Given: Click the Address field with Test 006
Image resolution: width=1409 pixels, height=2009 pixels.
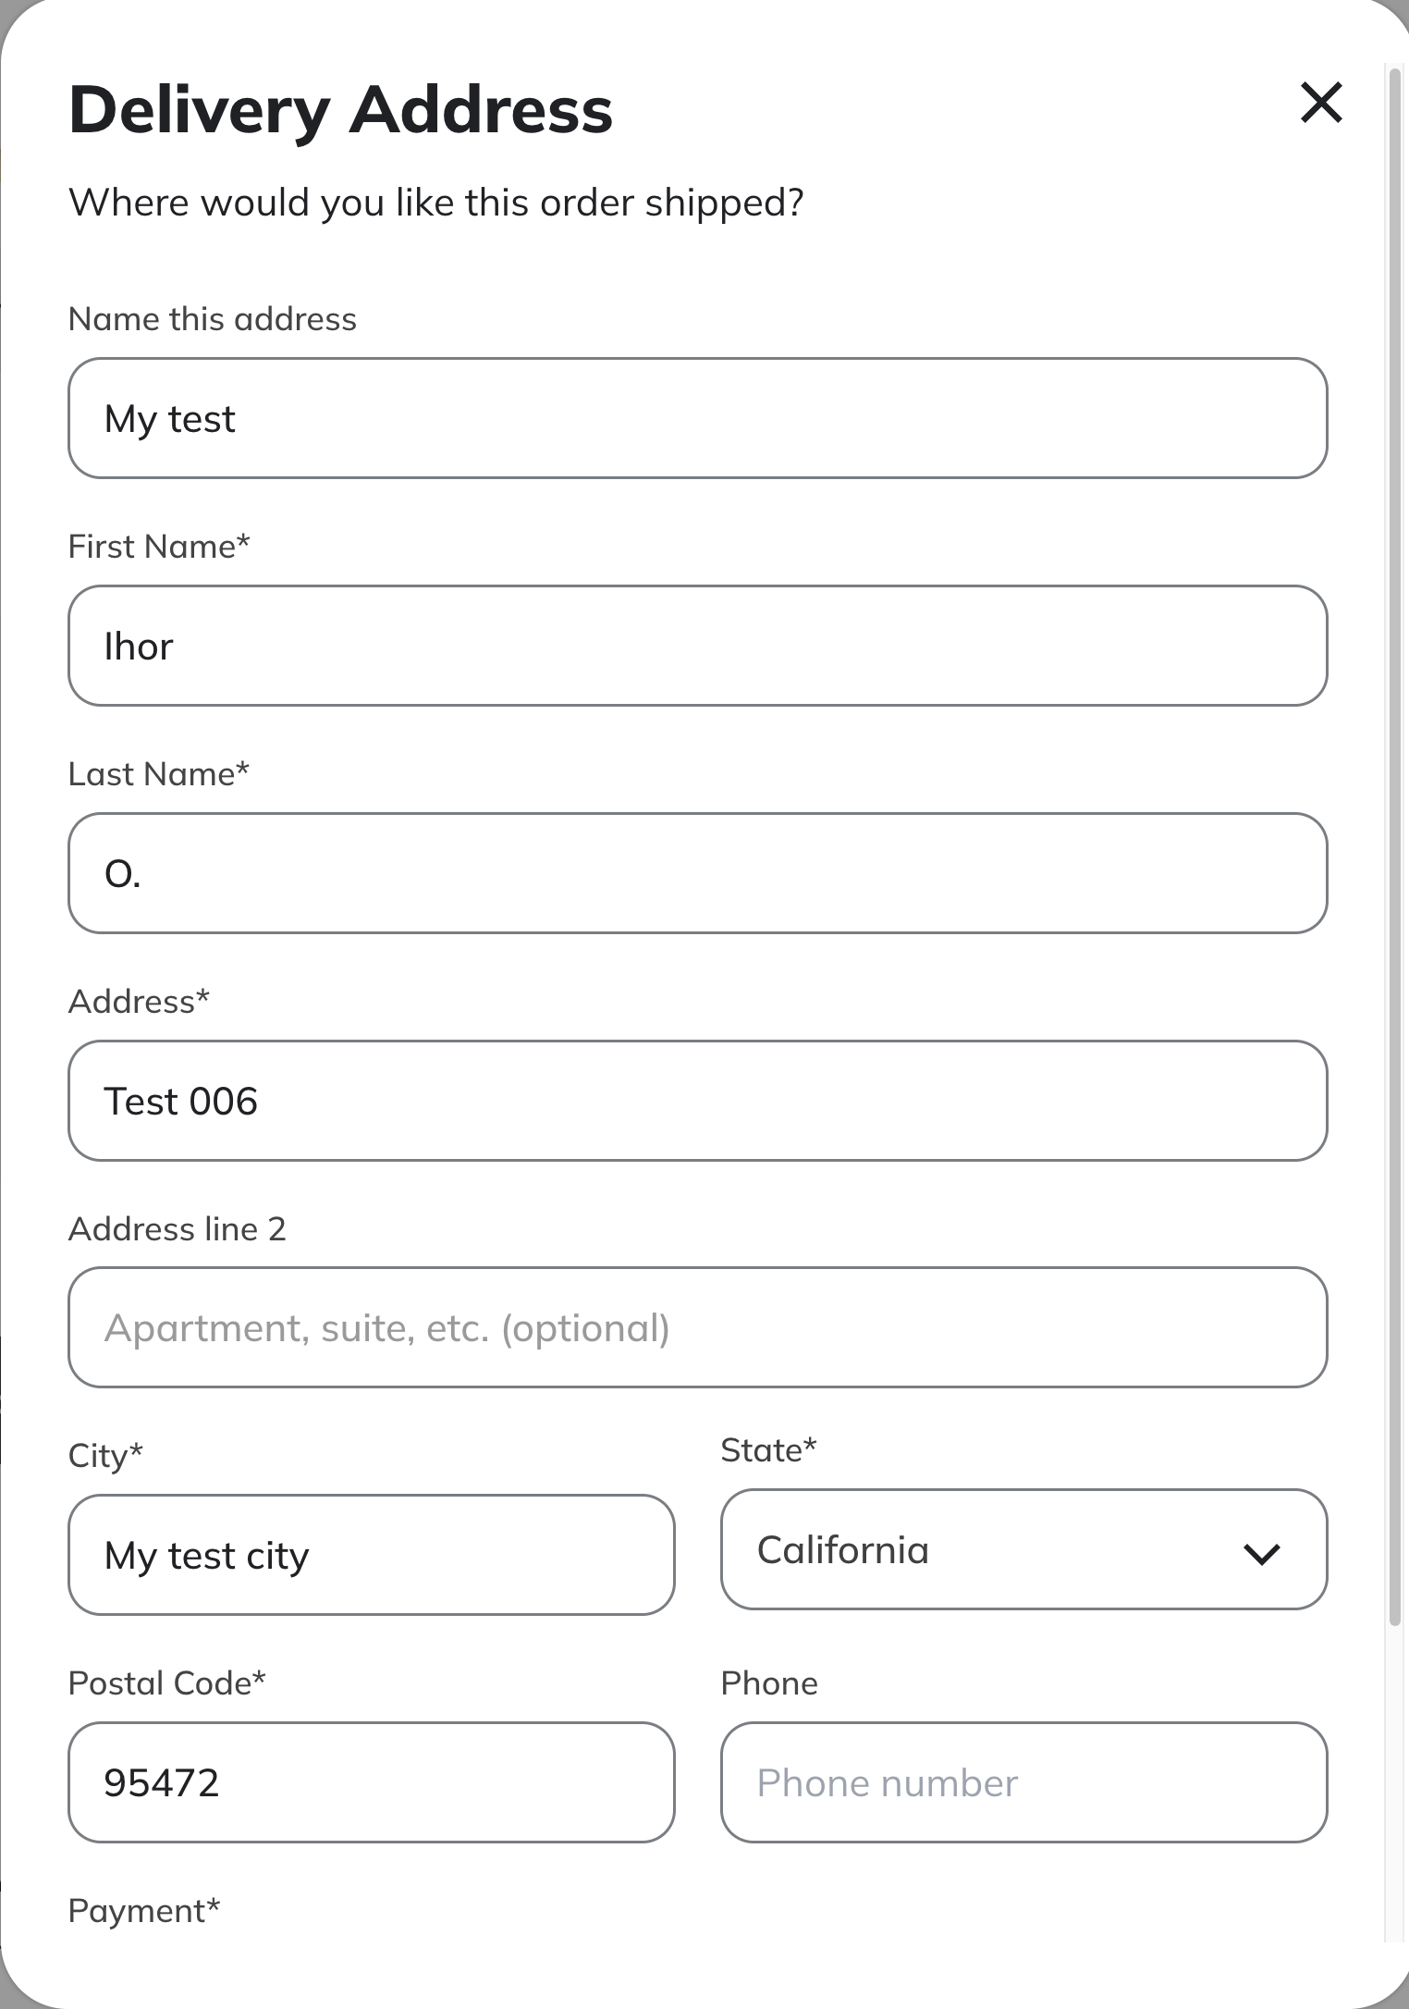Looking at the screenshot, I should click(698, 1101).
